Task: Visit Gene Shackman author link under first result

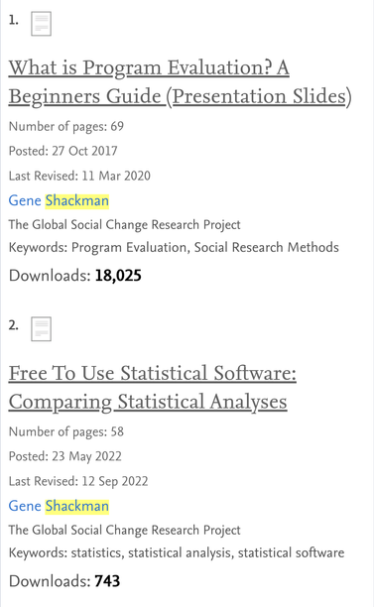Action: click(x=59, y=200)
